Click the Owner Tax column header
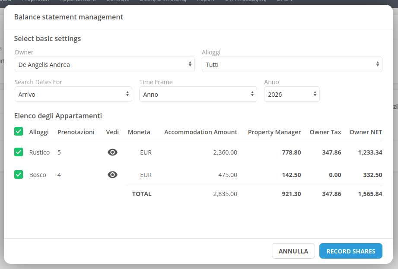 [325, 132]
